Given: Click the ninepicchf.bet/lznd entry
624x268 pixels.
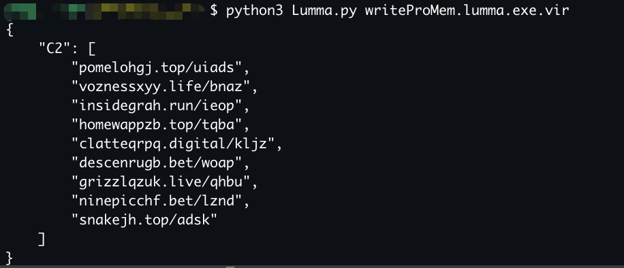Looking at the screenshot, I should click(160, 201).
